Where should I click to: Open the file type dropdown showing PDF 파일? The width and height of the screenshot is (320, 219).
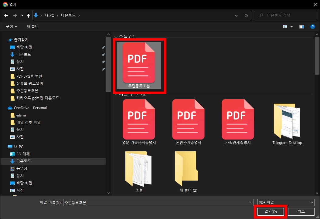click(285, 202)
